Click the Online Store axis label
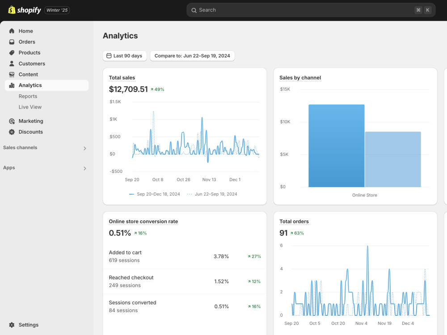 pos(365,195)
